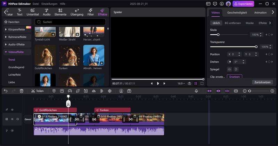This screenshot has width=278, height=146.
Task: Adjust the Transparenz slider
Action: (x=234, y=47)
